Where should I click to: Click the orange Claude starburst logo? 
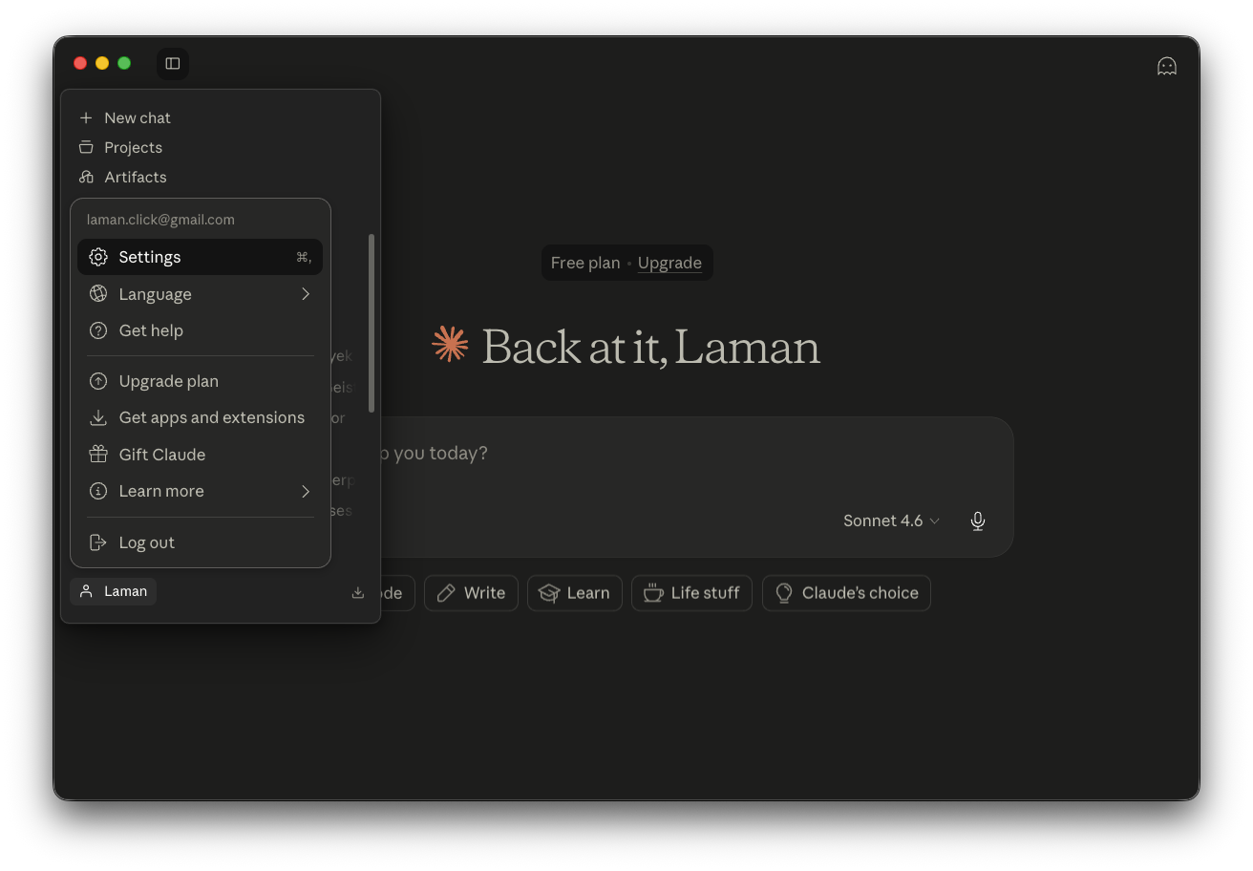coord(450,344)
